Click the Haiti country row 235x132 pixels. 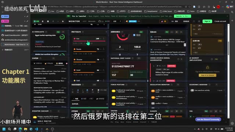[x=89, y=81]
